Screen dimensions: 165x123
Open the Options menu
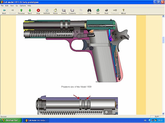pyautogui.click(x=23, y=6)
